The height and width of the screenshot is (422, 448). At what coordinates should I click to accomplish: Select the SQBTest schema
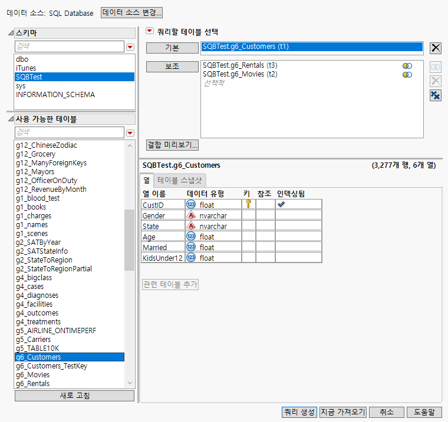tap(74, 77)
